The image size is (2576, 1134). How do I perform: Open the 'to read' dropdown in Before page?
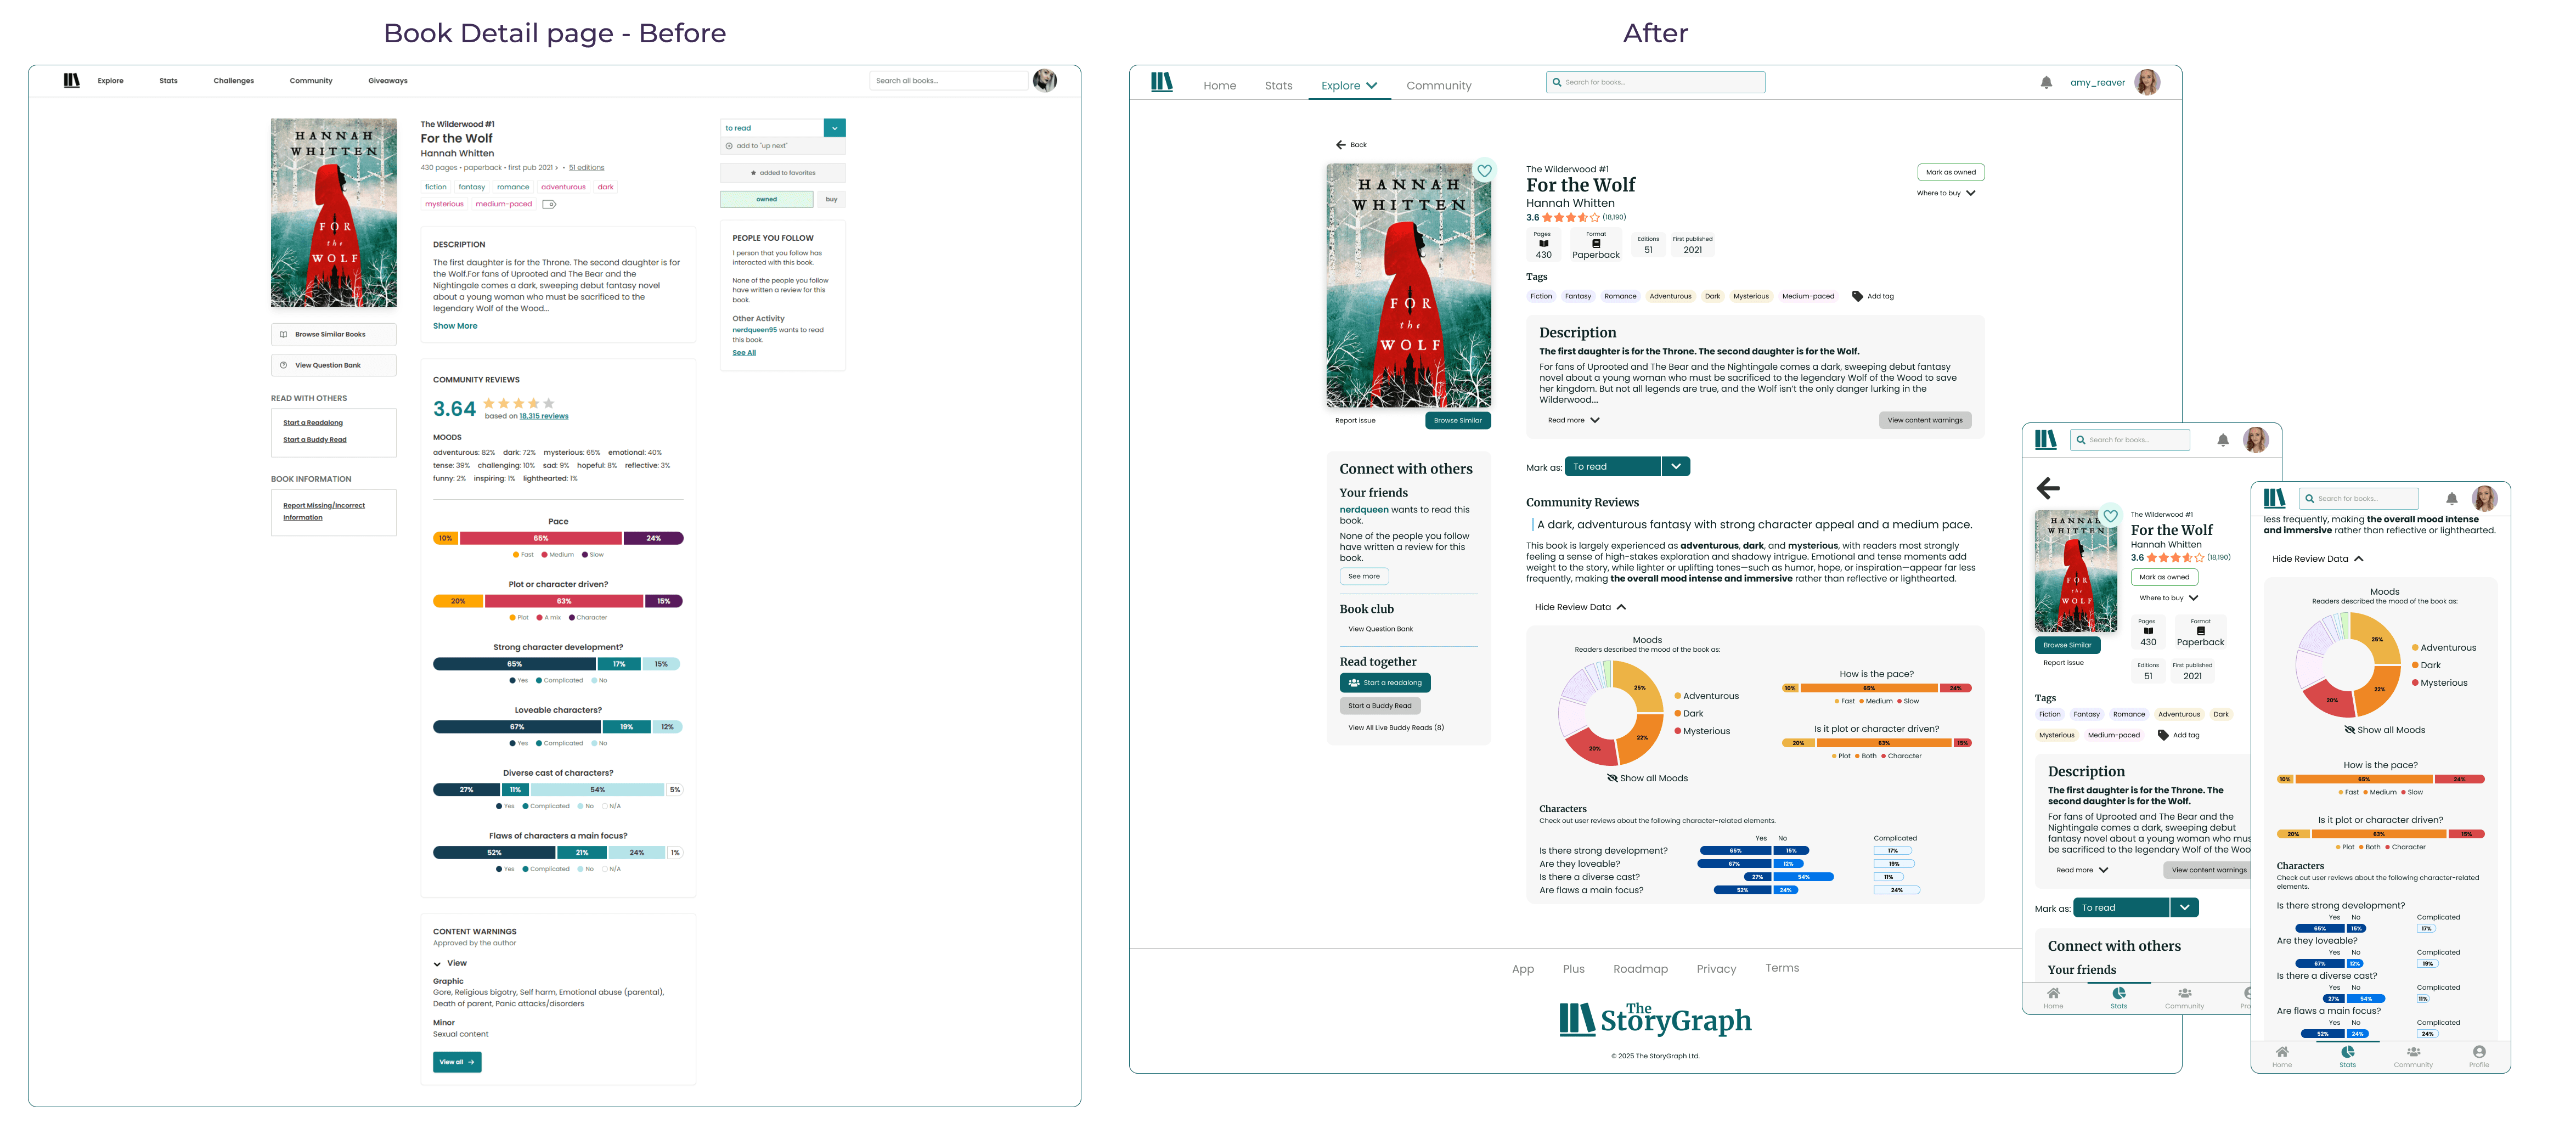click(x=834, y=128)
